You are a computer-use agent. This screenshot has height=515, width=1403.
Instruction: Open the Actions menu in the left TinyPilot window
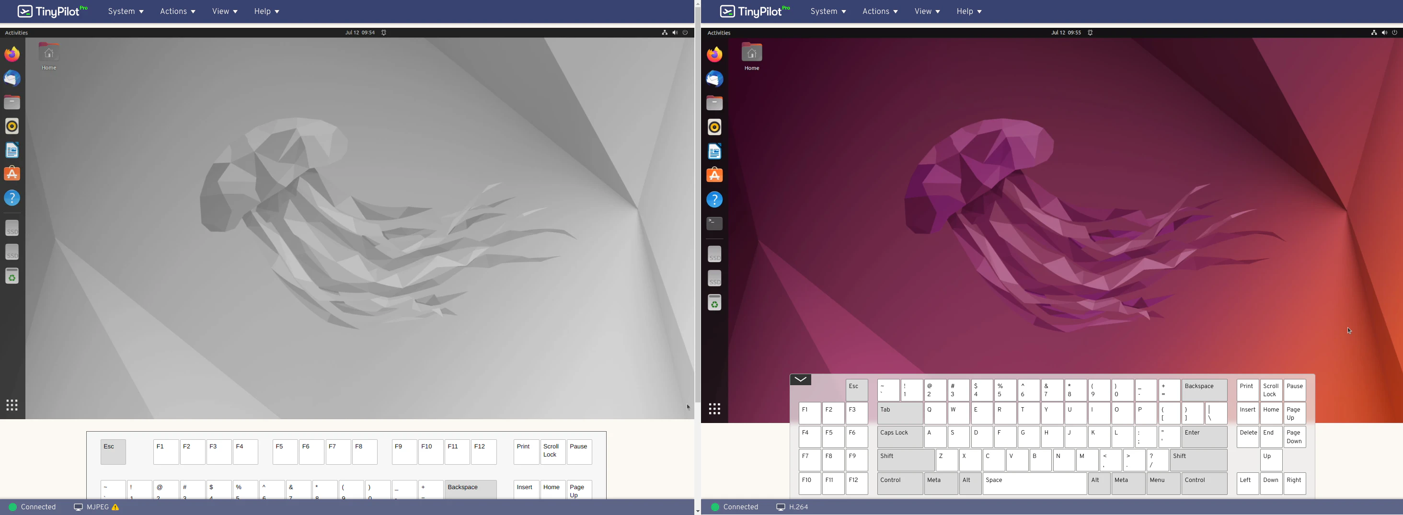coord(178,11)
